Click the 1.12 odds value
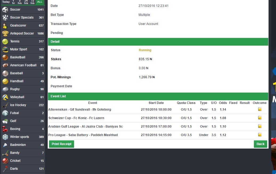The height and width of the screenshot is (174, 276). click(223, 135)
